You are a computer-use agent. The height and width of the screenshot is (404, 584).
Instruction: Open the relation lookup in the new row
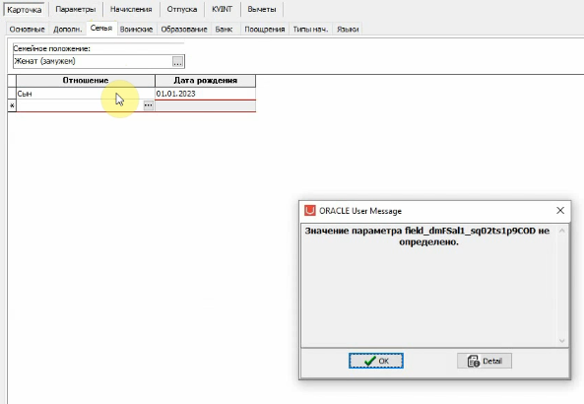tap(149, 105)
